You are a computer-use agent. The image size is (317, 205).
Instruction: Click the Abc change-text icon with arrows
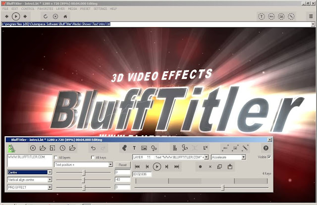[x=225, y=148]
